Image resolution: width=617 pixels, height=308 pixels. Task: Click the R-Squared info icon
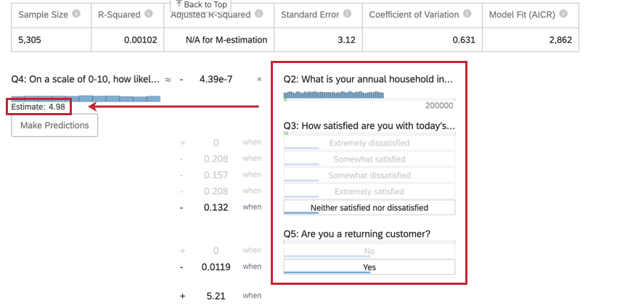148,14
